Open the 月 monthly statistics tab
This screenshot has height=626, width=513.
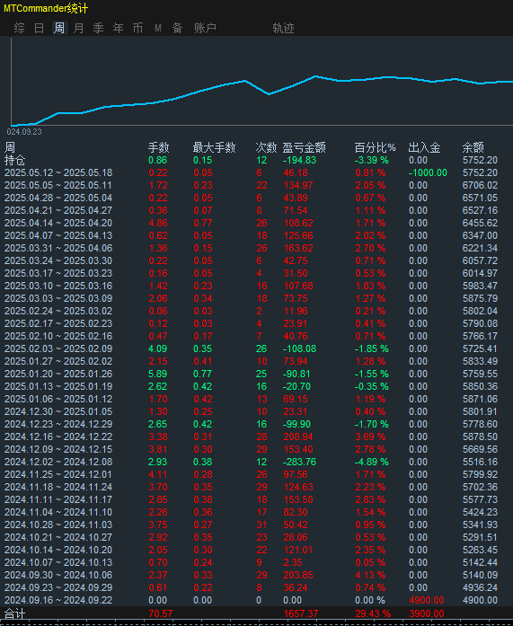pos(79,28)
